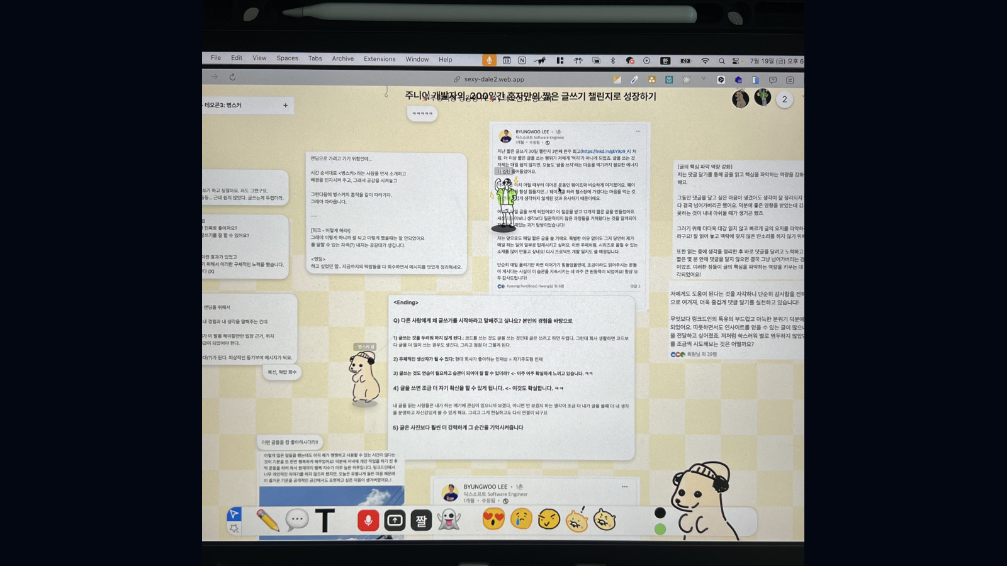
Task: Switch the Korean input source icon
Action: 665,61
